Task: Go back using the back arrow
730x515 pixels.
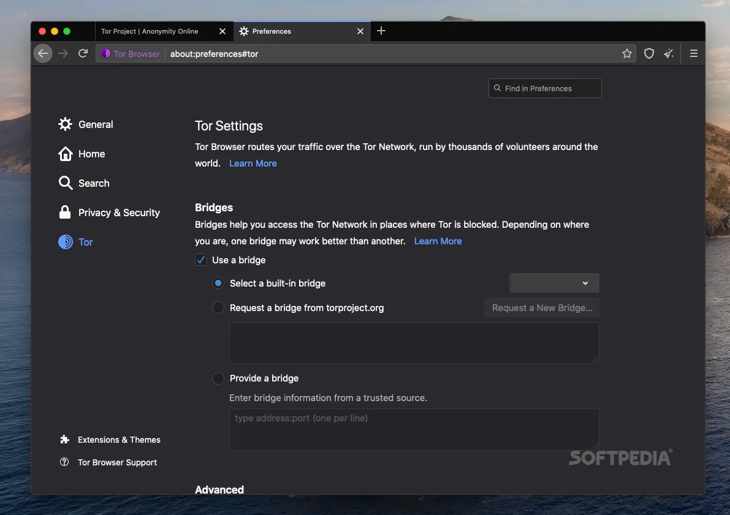Action: point(43,53)
